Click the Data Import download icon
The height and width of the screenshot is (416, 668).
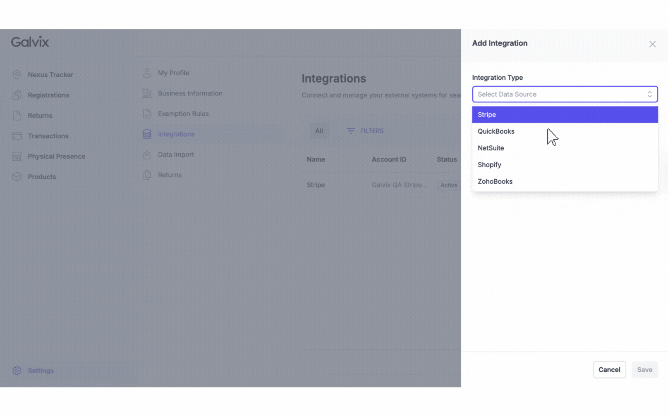147,155
